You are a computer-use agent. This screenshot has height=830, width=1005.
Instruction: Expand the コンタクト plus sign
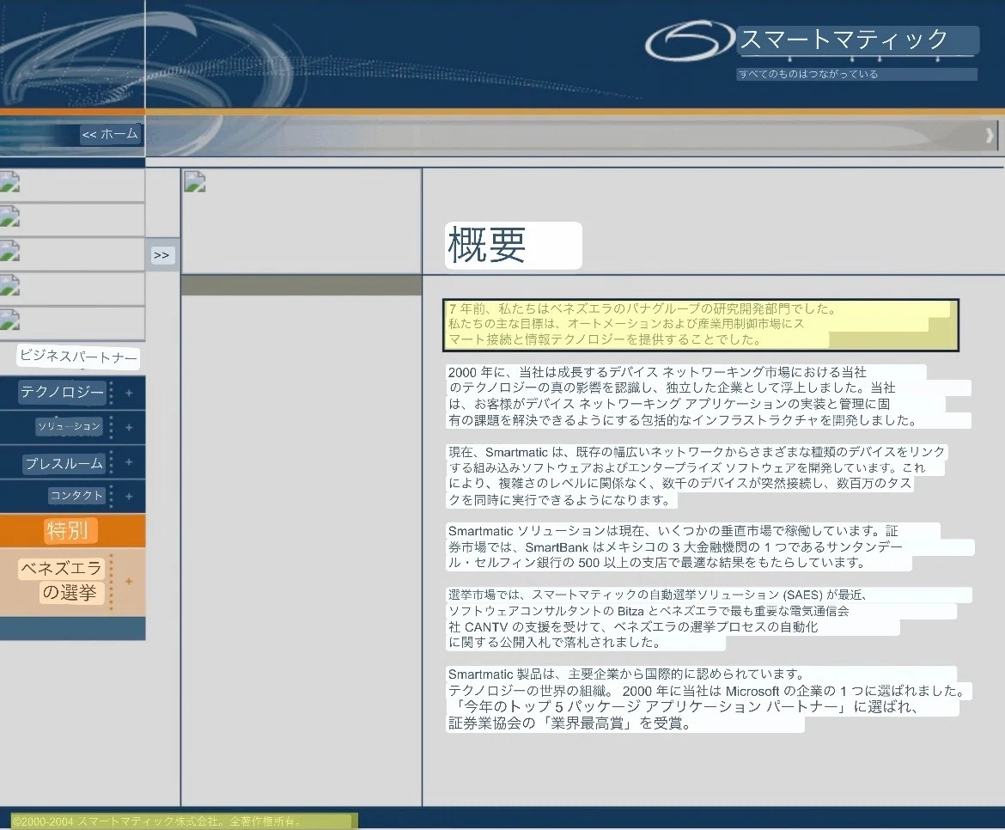click(x=129, y=496)
